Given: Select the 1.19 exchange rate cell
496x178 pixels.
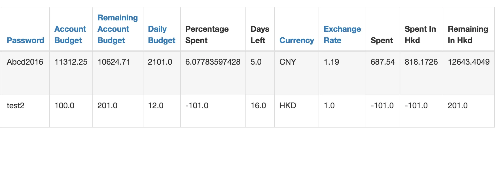Looking at the screenshot, I should (x=331, y=62).
